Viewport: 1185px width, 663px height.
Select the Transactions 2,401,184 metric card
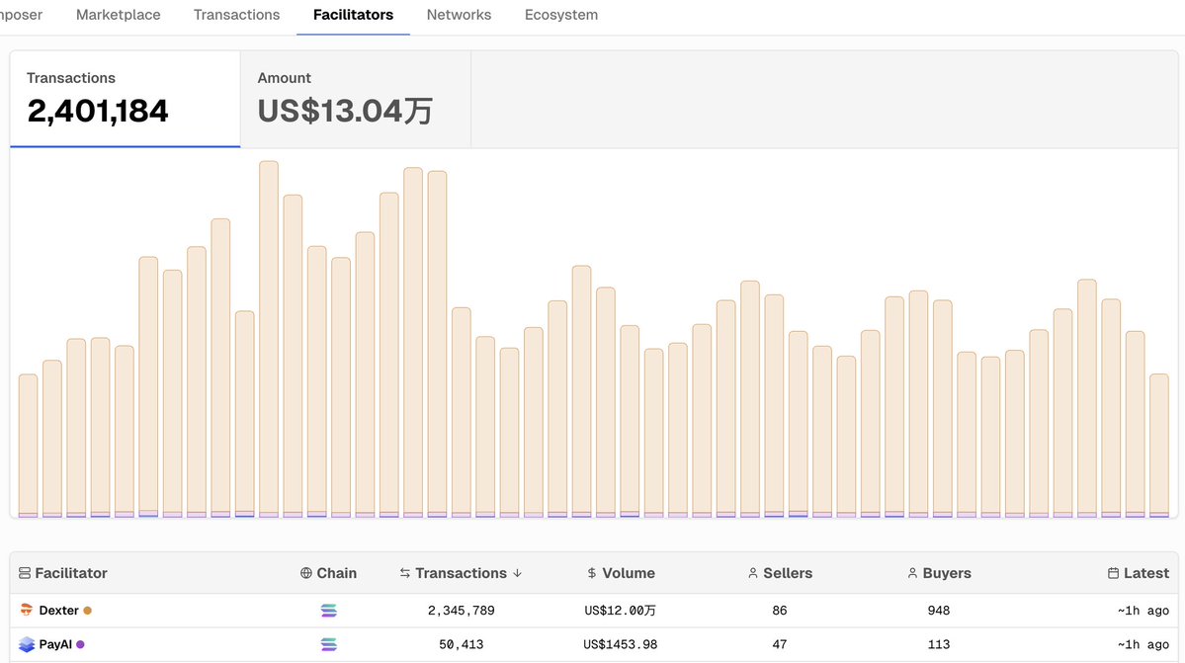pos(126,99)
